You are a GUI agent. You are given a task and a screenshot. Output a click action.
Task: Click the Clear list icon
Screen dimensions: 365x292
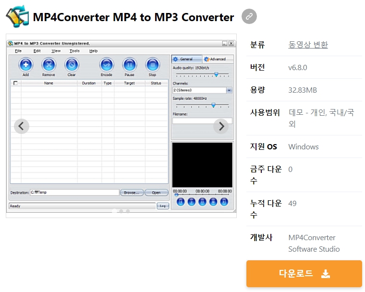point(72,64)
